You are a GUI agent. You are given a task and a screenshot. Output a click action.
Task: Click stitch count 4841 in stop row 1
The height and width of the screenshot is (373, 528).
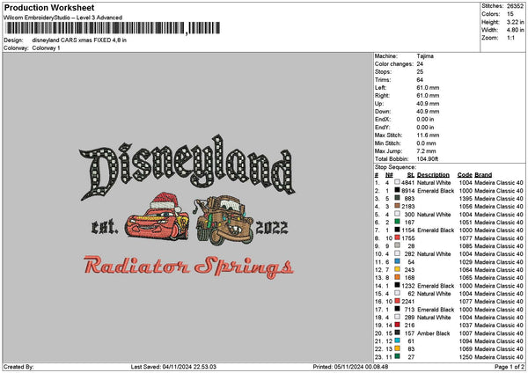click(407, 182)
